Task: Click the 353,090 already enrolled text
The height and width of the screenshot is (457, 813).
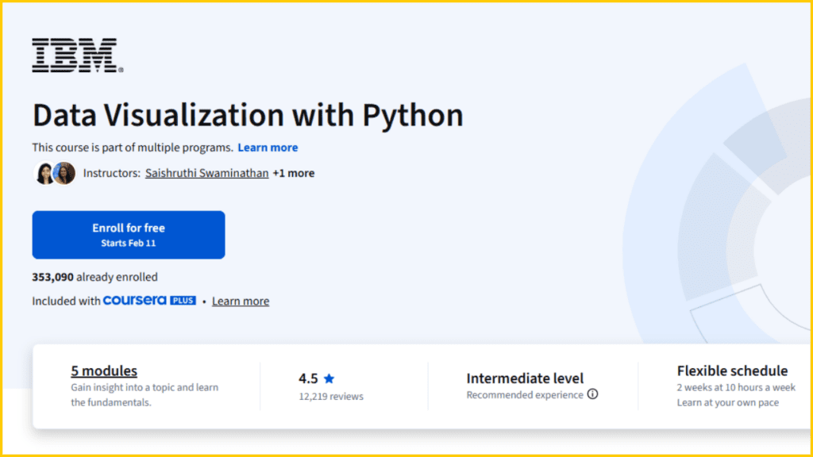Action: pyautogui.click(x=94, y=277)
